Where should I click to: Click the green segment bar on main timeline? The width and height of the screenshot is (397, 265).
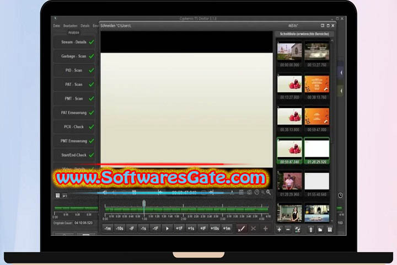click(x=186, y=210)
